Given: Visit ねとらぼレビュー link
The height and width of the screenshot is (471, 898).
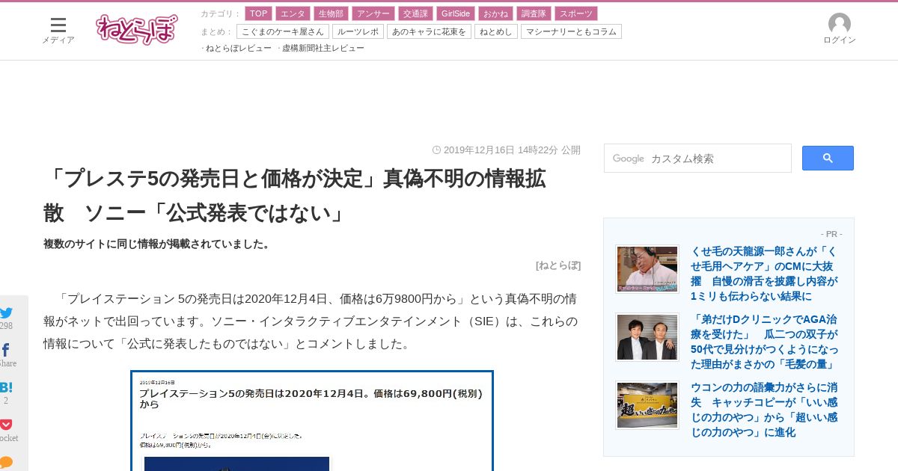Looking at the screenshot, I should pos(239,48).
